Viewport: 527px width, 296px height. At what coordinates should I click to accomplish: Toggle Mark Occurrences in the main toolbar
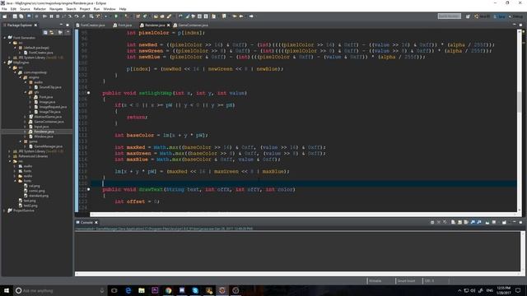[187, 16]
